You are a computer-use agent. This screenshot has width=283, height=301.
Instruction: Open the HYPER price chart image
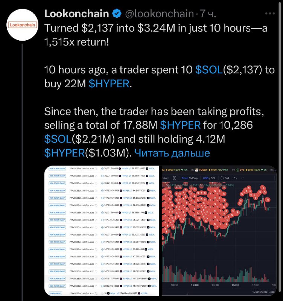(x=218, y=231)
